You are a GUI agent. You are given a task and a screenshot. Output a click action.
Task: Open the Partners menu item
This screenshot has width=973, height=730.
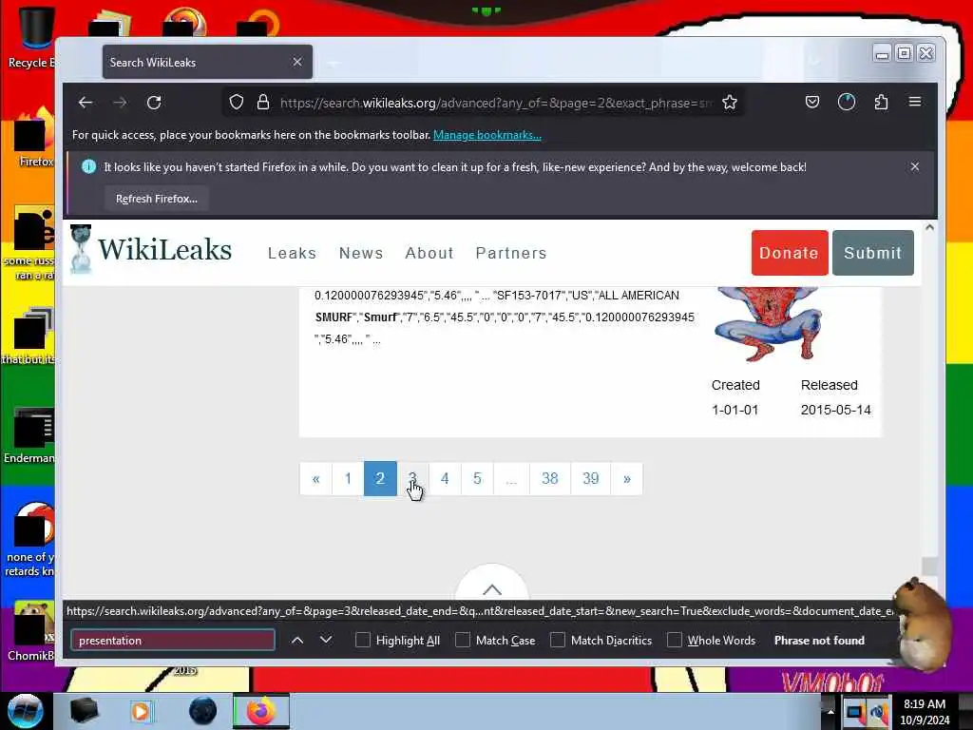click(x=511, y=253)
